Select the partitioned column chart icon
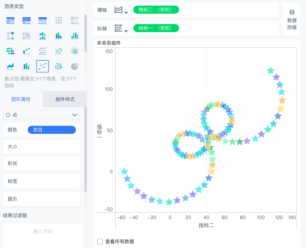Screen dimensions: 306x248 (x=43, y=36)
